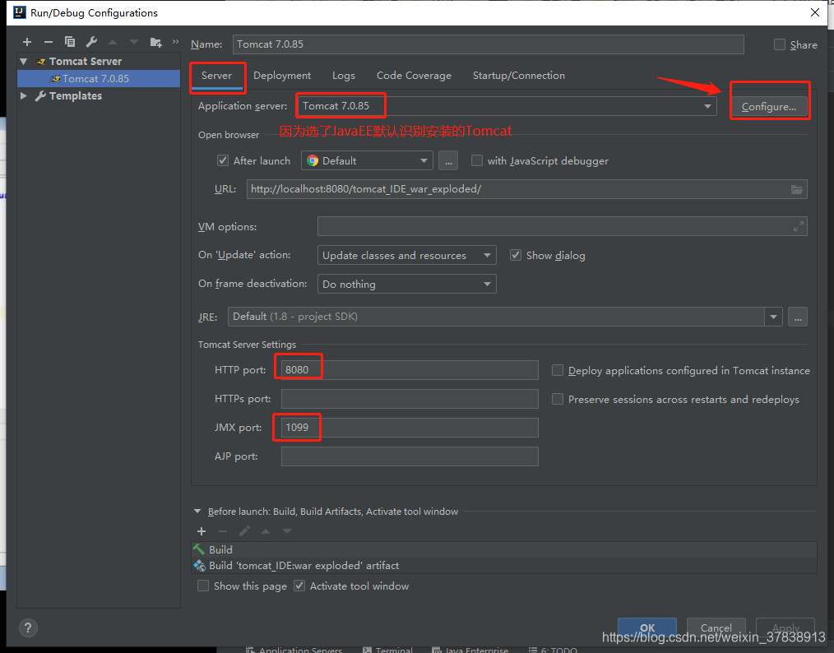
Task: Open On frame deactivation dropdown
Action: [407, 284]
